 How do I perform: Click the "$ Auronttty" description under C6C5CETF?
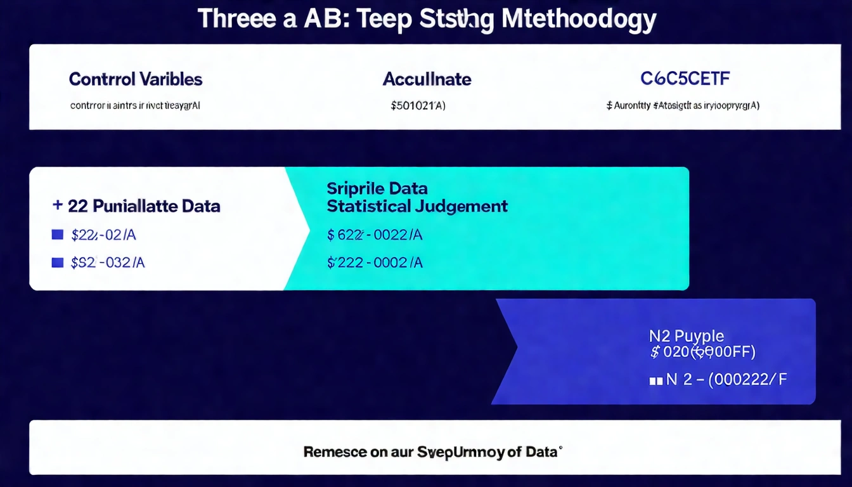coord(683,106)
